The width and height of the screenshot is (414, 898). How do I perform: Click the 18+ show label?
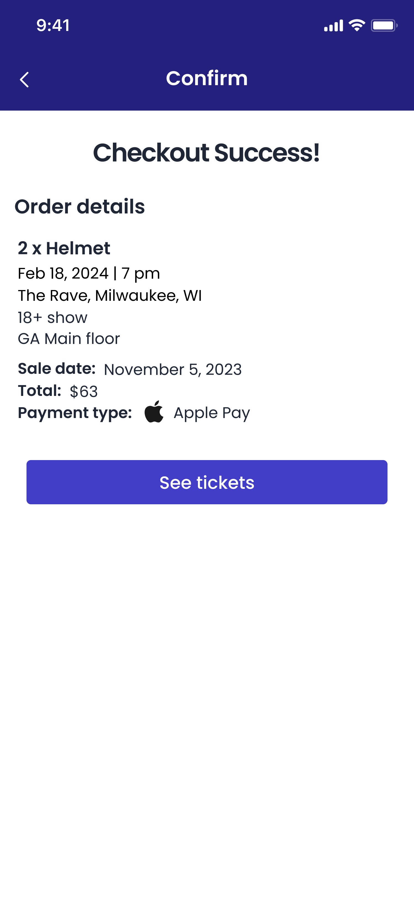[x=52, y=318]
